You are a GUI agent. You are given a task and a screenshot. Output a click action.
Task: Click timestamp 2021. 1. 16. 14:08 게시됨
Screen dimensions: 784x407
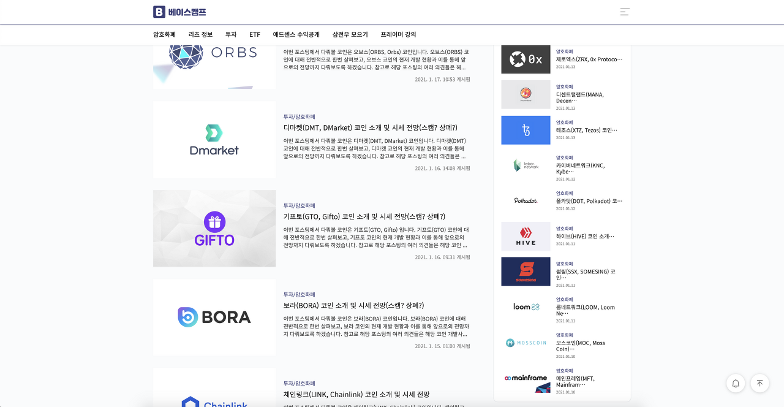[x=443, y=168]
